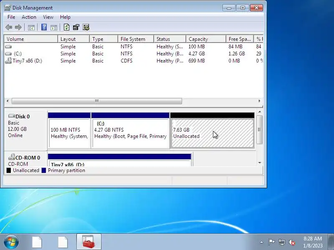Open the Windows Start orb

pos(11,242)
